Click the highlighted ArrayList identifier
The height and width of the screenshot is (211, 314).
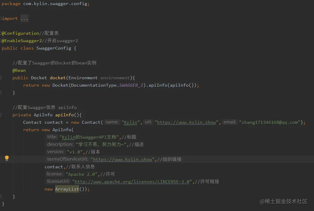[67, 189]
